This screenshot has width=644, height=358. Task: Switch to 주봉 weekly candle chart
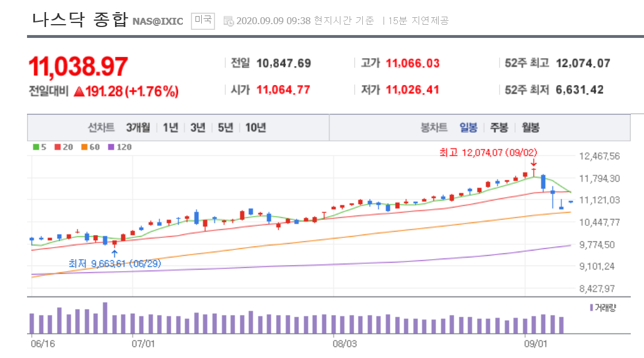pyautogui.click(x=499, y=128)
